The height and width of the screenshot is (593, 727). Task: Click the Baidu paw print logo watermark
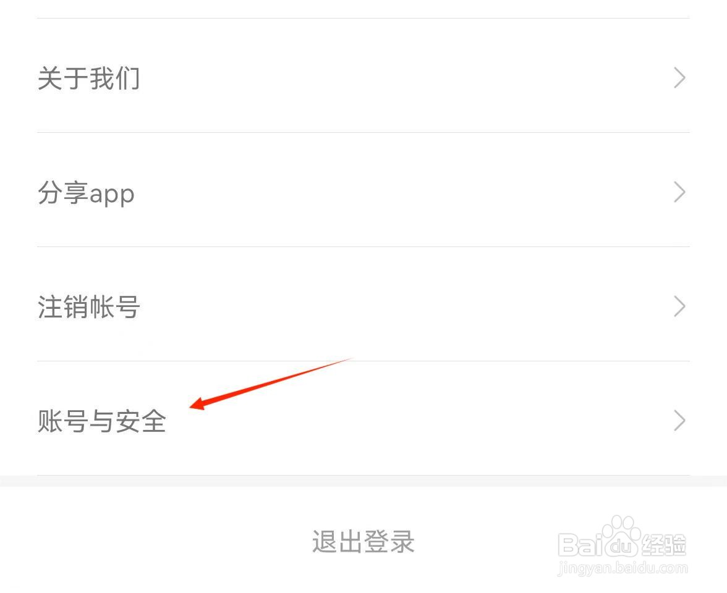[621, 535]
